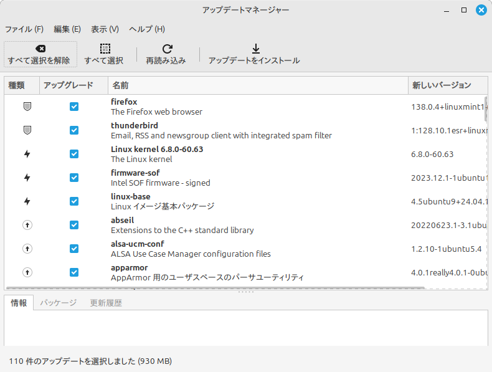Click description 'ALSA Use Case Manager configuration files'
492x372 pixels.
191,254
